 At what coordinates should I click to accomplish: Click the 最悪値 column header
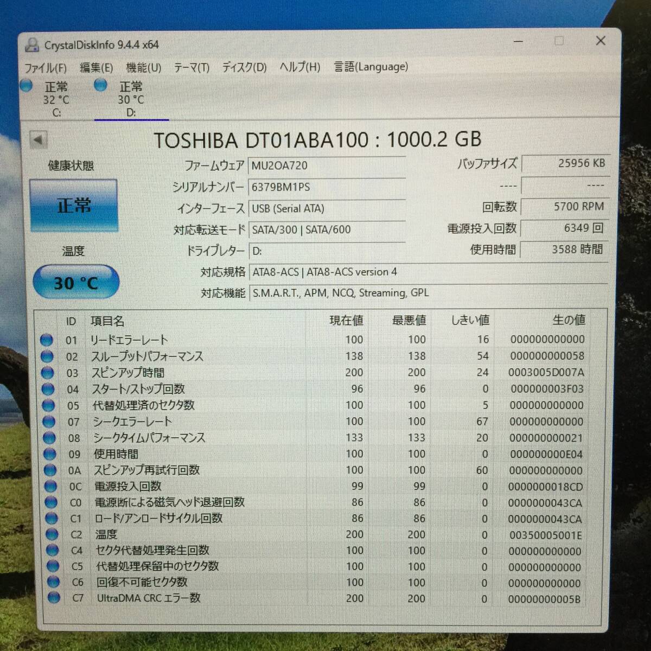click(x=409, y=321)
